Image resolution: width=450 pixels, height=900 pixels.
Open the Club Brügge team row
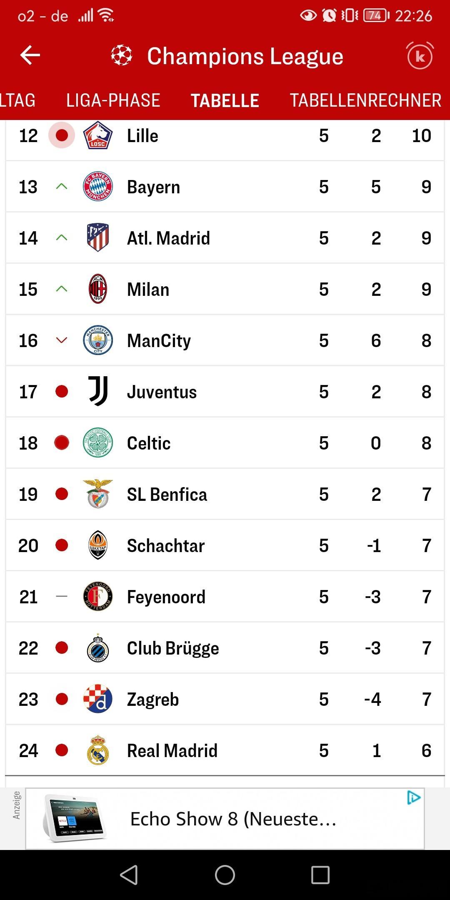(x=225, y=648)
